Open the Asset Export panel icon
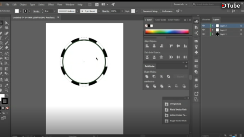Viewport: 244px width, 137px height. (196, 94)
